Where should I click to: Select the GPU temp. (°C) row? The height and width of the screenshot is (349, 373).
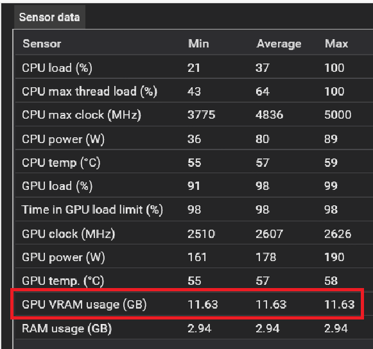point(194,281)
